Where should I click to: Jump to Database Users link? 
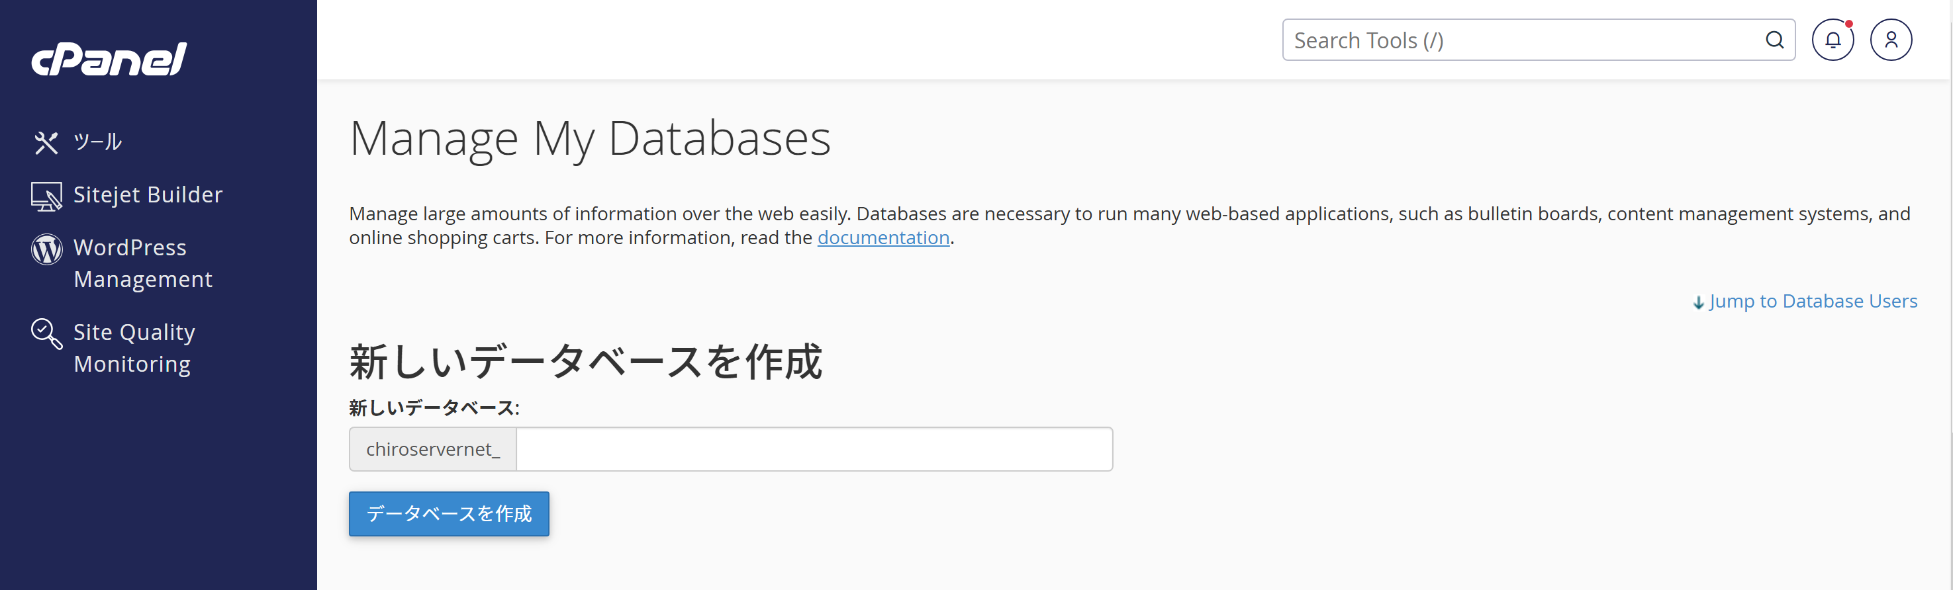1813,302
